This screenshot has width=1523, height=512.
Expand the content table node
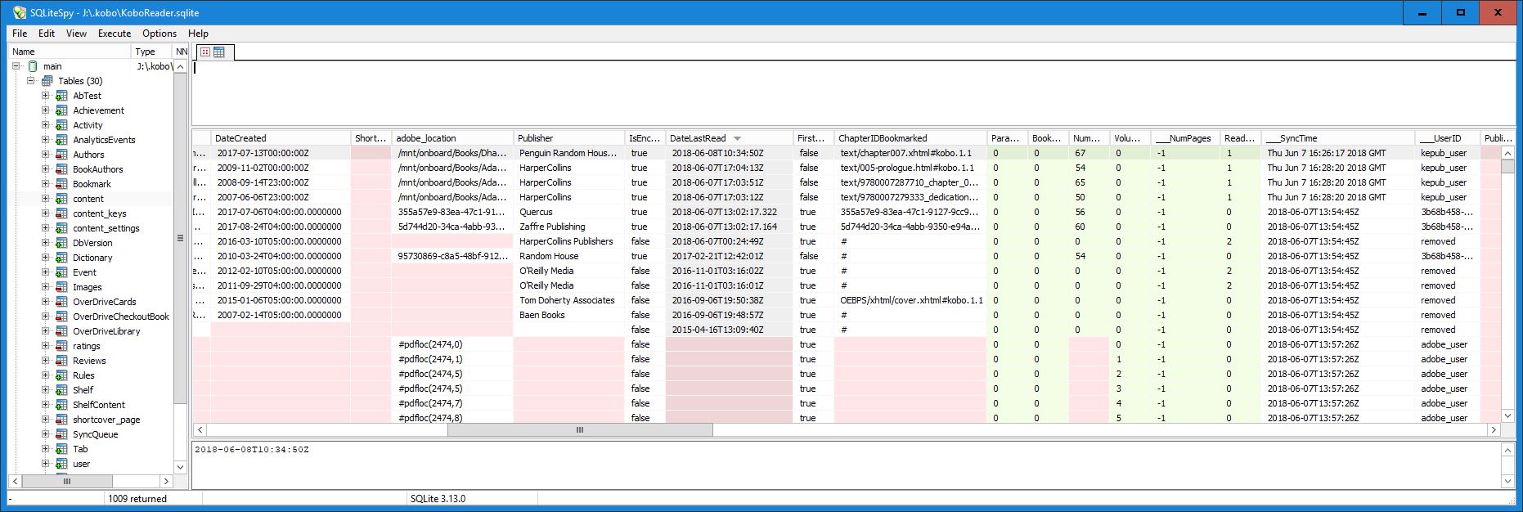tap(46, 199)
